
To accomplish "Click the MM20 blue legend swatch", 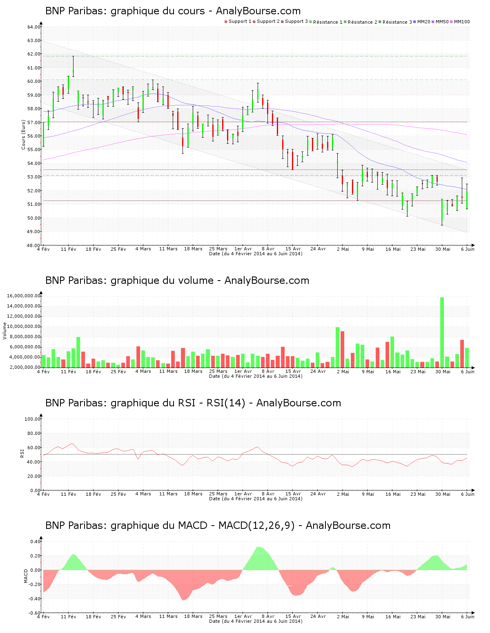I will (415, 22).
